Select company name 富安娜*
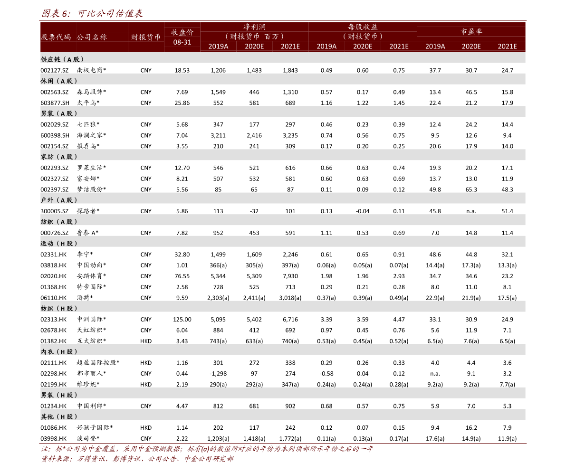 pyautogui.click(x=88, y=179)
